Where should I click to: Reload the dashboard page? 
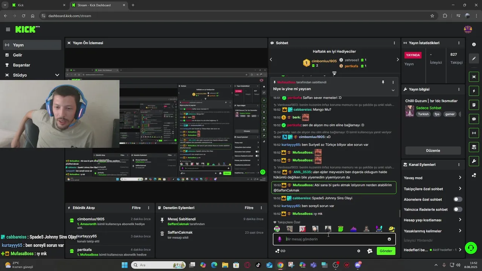pos(23,16)
